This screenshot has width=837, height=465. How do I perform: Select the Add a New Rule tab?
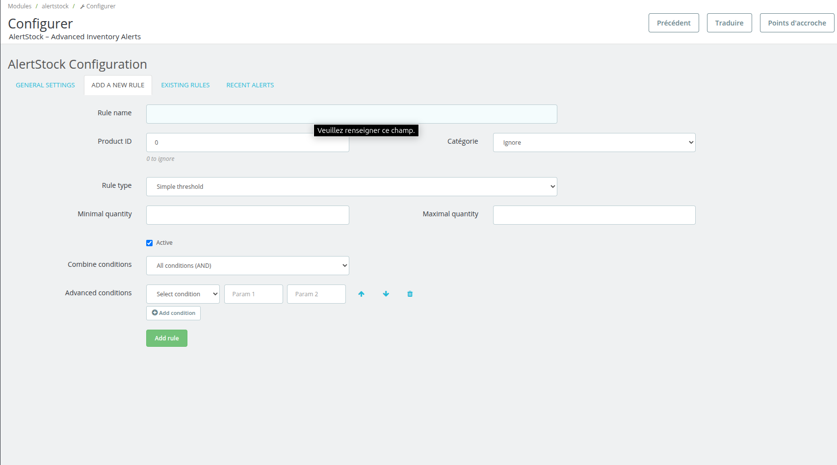tap(118, 85)
